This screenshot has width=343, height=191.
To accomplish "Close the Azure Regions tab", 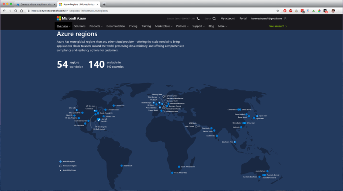I will [97, 4].
